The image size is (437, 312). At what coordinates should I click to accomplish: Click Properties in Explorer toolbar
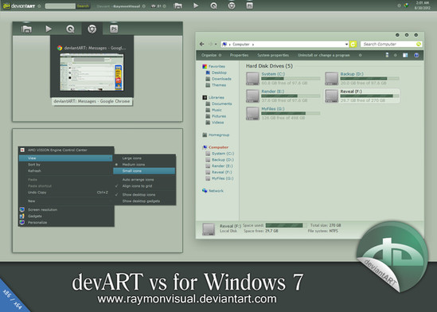click(239, 55)
